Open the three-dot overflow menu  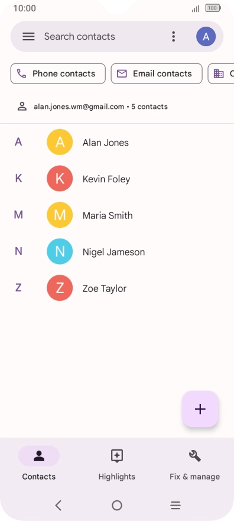click(173, 37)
